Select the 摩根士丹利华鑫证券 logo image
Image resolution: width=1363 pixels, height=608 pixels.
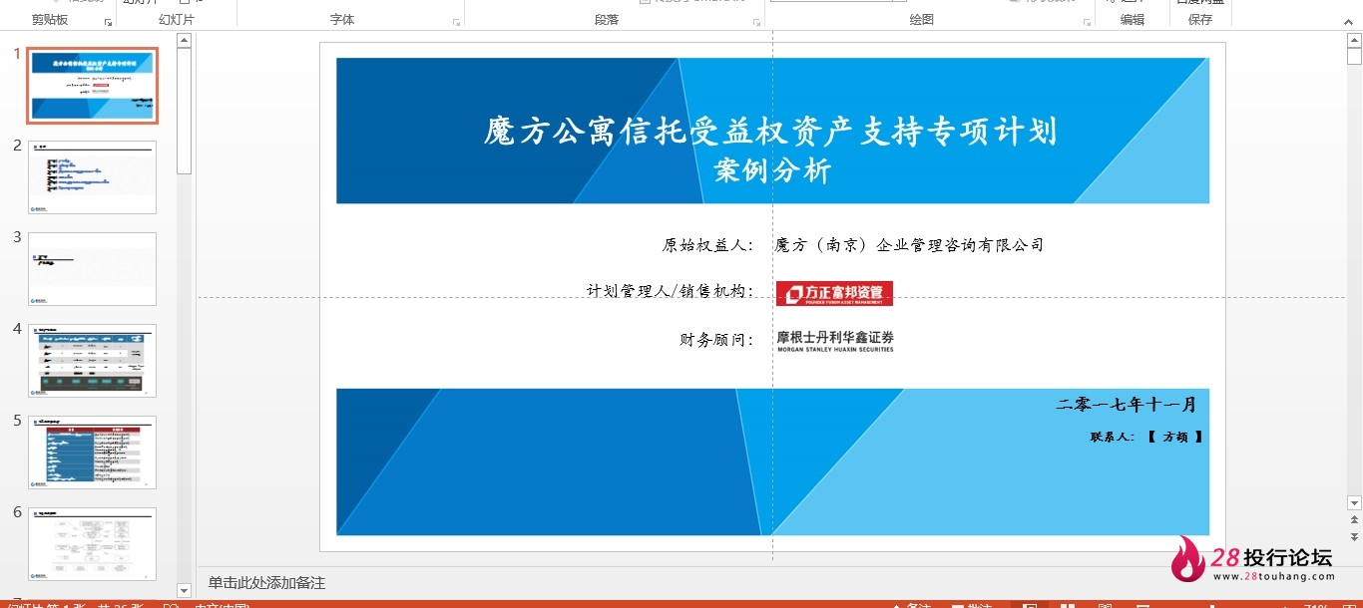coord(835,341)
